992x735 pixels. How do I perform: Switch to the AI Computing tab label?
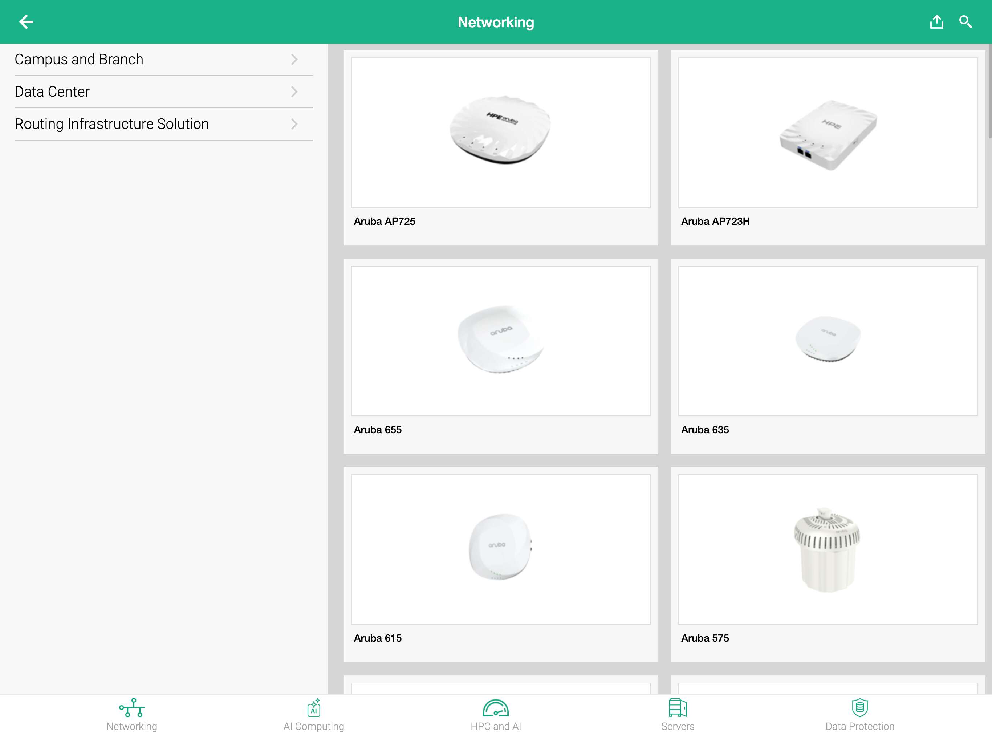point(314,726)
